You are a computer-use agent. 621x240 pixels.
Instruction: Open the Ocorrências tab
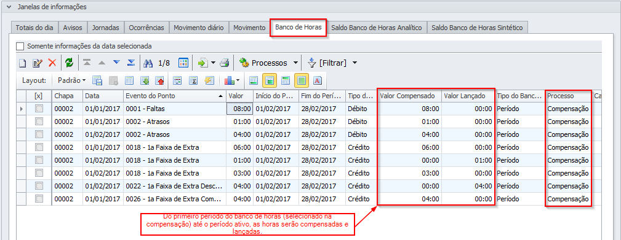(x=146, y=28)
